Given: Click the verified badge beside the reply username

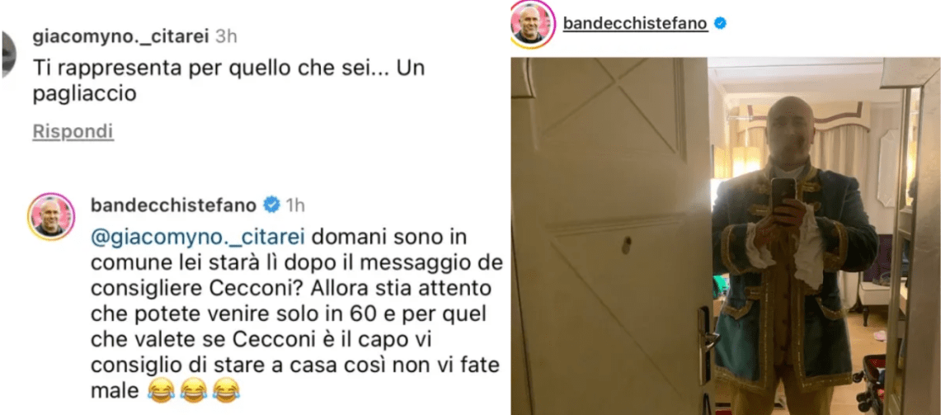Looking at the screenshot, I should point(272,205).
